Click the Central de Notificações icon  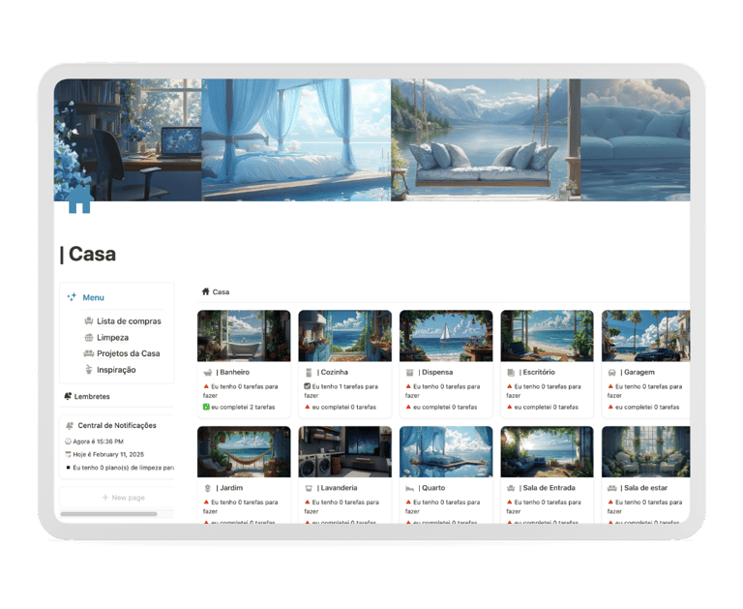point(70,425)
